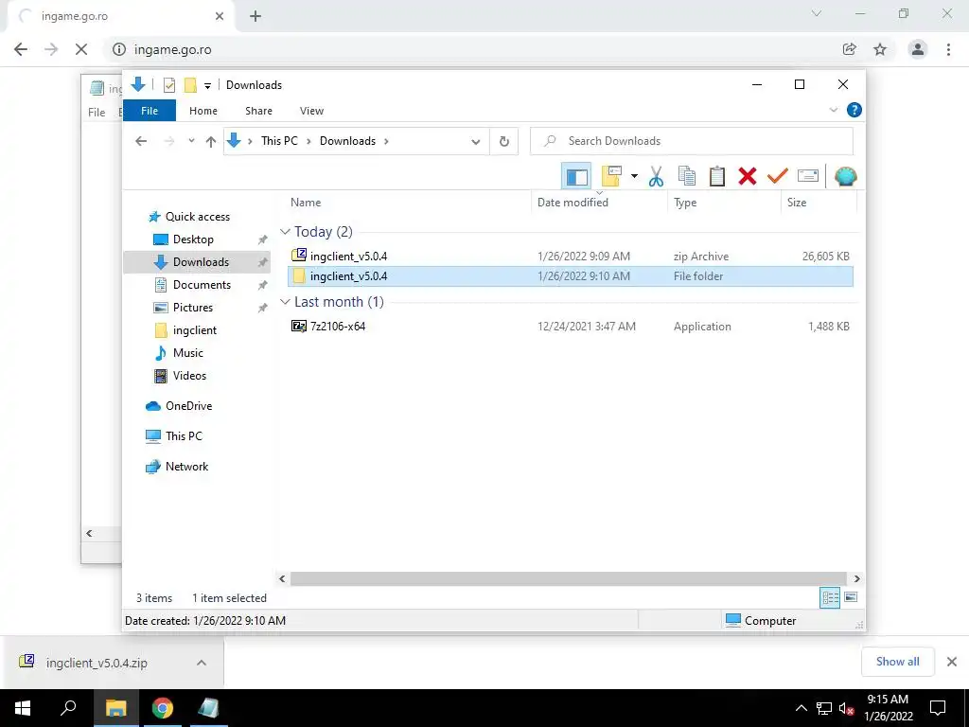Screen dimensions: 969x727
Task: Expand the ribbon using the chevron
Action: point(833,110)
